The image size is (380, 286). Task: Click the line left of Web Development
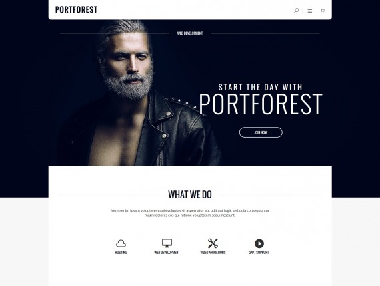[115, 33]
